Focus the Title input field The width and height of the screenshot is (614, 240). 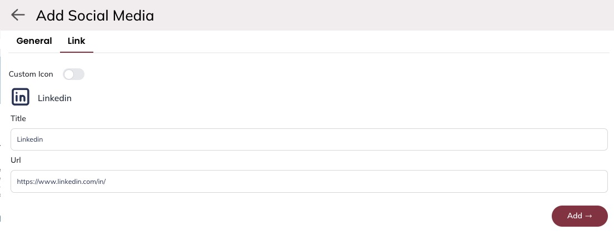309,139
